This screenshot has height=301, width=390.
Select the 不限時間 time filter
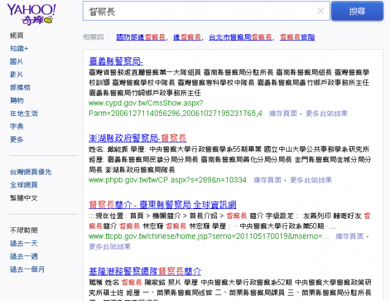(24, 230)
